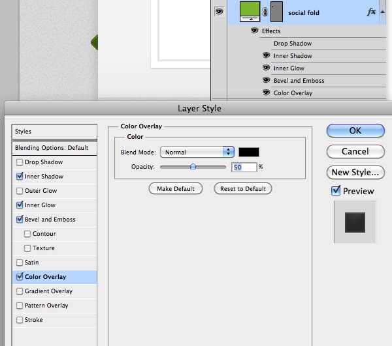
Task: Toggle visibility of all Effects
Action: pyautogui.click(x=255, y=31)
